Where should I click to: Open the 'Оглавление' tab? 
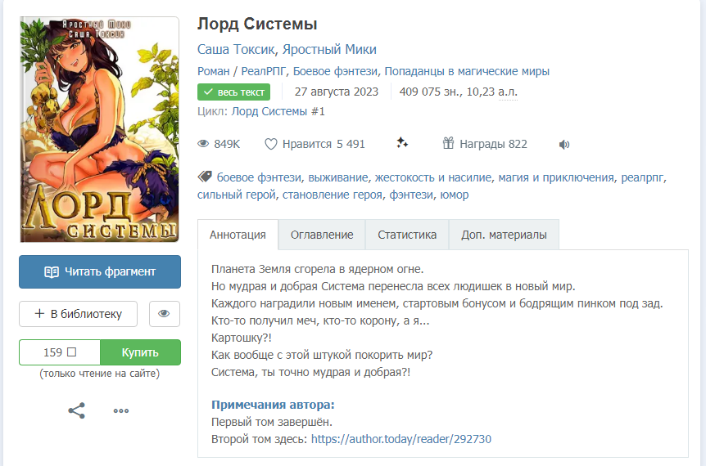[x=322, y=235]
